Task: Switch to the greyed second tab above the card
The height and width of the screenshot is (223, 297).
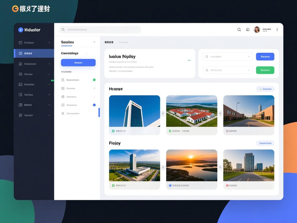Action: coord(123,42)
